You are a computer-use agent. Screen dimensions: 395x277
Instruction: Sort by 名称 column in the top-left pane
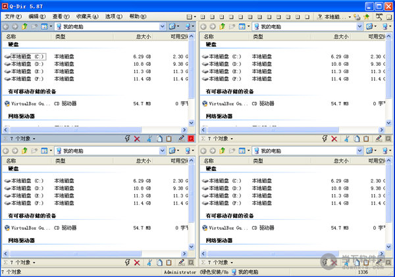(27, 37)
